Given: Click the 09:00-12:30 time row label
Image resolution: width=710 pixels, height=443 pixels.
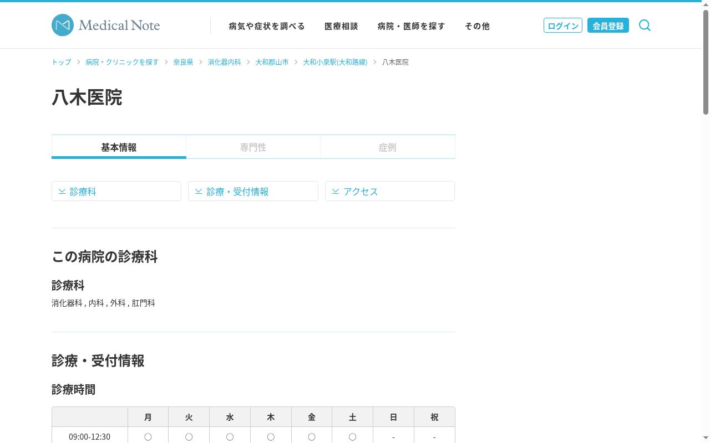Looking at the screenshot, I should click(90, 436).
